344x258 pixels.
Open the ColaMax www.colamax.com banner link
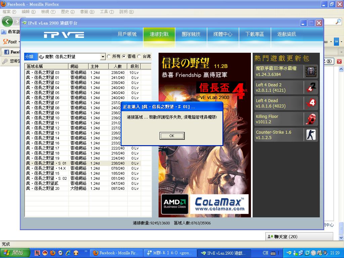219,204
